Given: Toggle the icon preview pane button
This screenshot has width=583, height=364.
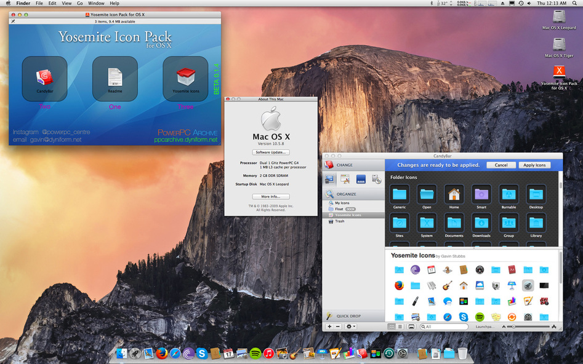Looking at the screenshot, I should [x=411, y=326].
